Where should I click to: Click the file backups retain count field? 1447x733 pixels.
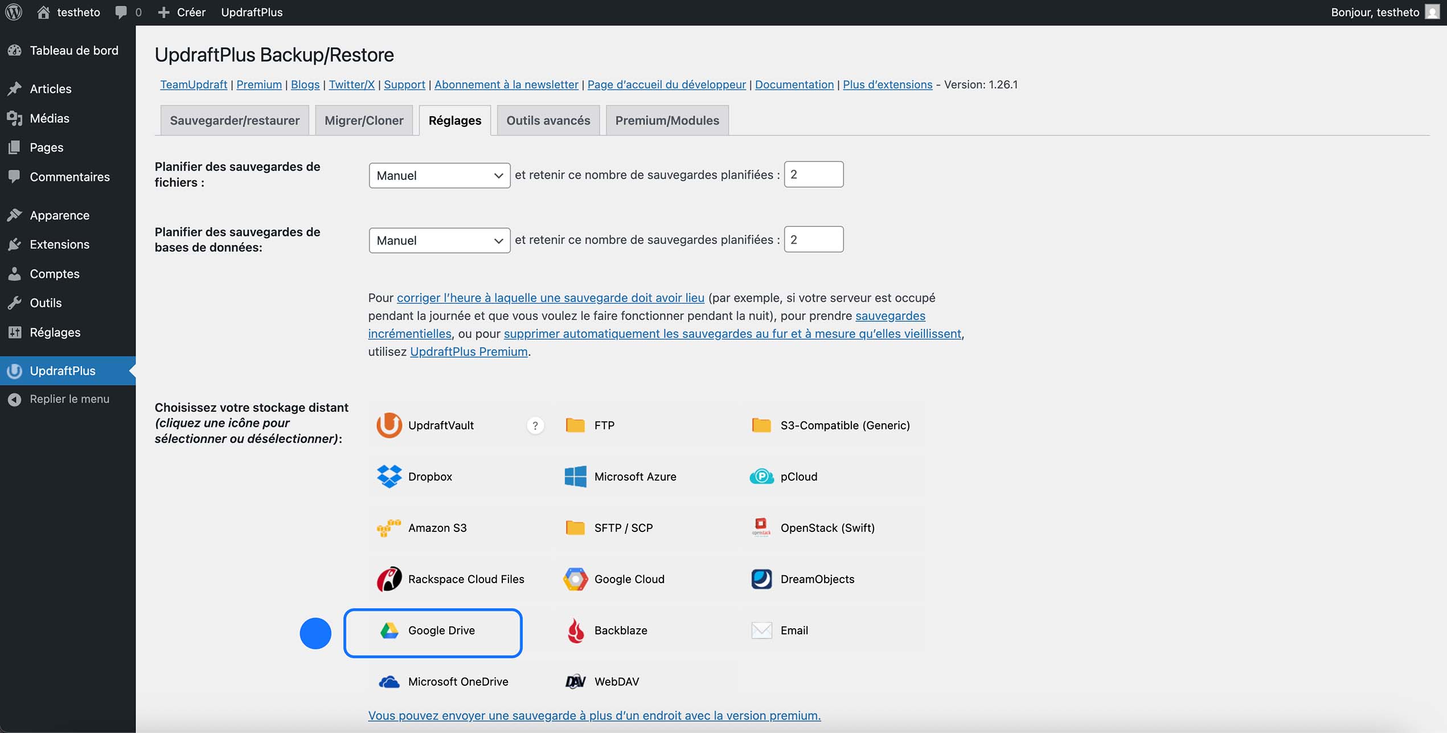(813, 174)
